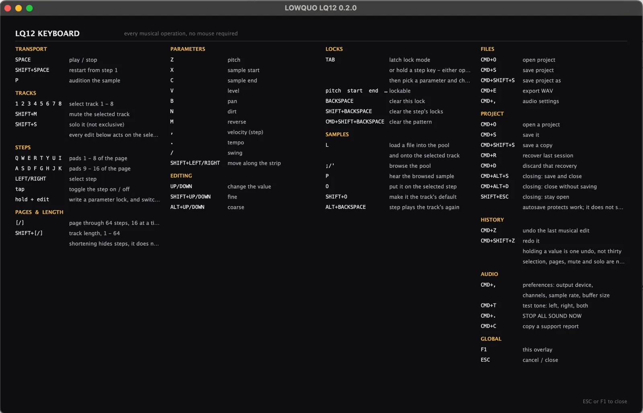Click the 'coarse' description text
643x413 pixels.
[x=236, y=207]
